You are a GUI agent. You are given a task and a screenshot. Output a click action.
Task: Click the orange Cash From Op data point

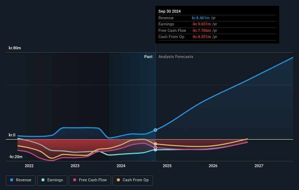156,144
